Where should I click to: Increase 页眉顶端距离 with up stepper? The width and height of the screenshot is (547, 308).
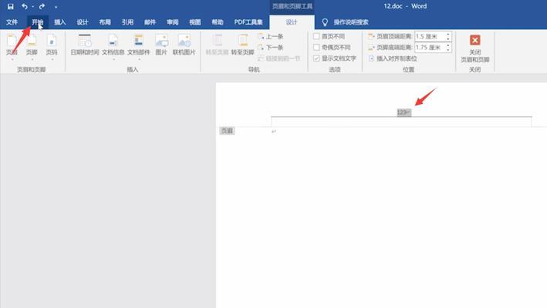pyautogui.click(x=448, y=34)
